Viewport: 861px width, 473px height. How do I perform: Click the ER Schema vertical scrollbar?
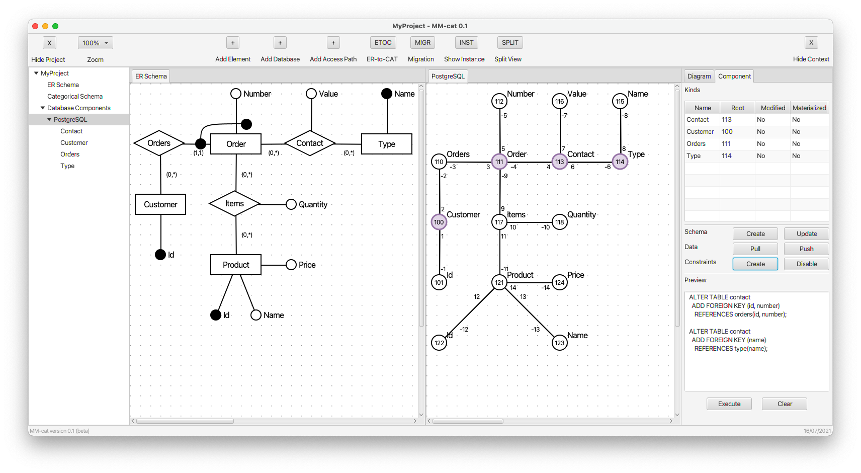(421, 208)
